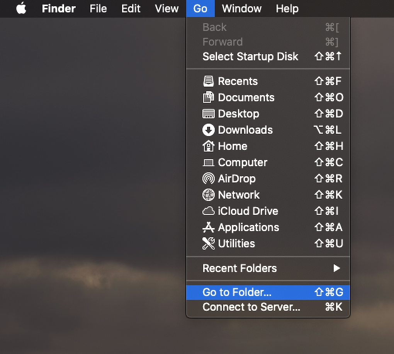This screenshot has width=394, height=354.
Task: Select the Documents menu entry
Action: [x=268, y=97]
